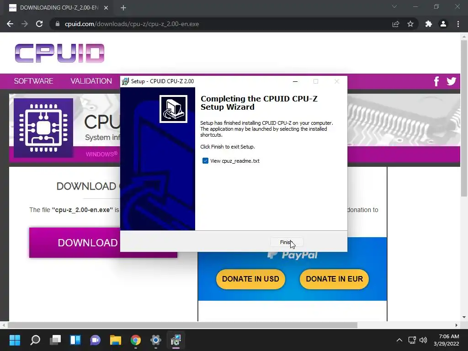Select the DOWNLOADING CPU-Z_2.00-EN tab
Image resolution: width=468 pixels, height=351 pixels.
click(x=58, y=8)
